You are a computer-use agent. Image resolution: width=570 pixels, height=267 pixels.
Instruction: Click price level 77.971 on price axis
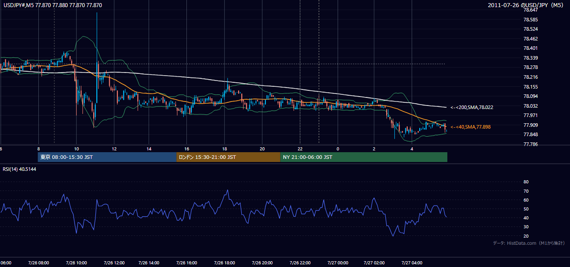tap(530, 115)
